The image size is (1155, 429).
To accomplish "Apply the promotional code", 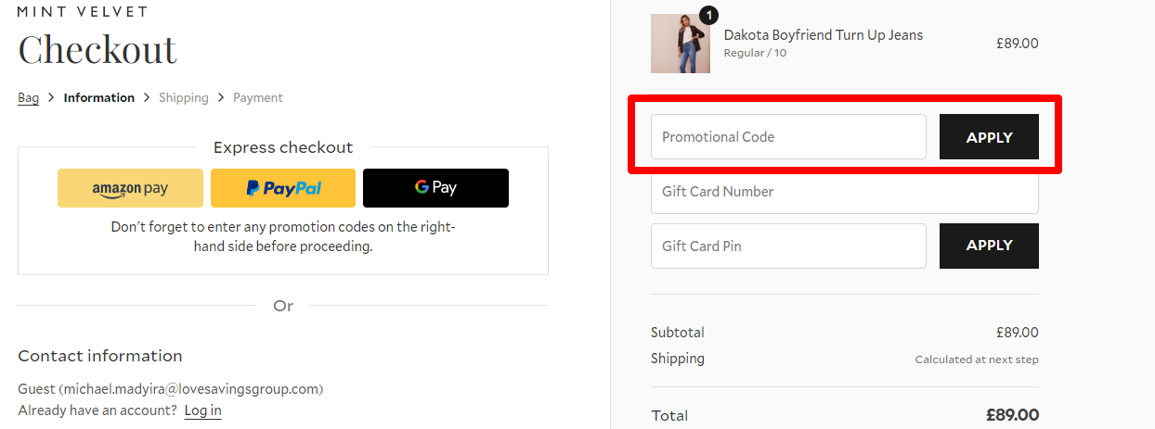I will coord(989,137).
